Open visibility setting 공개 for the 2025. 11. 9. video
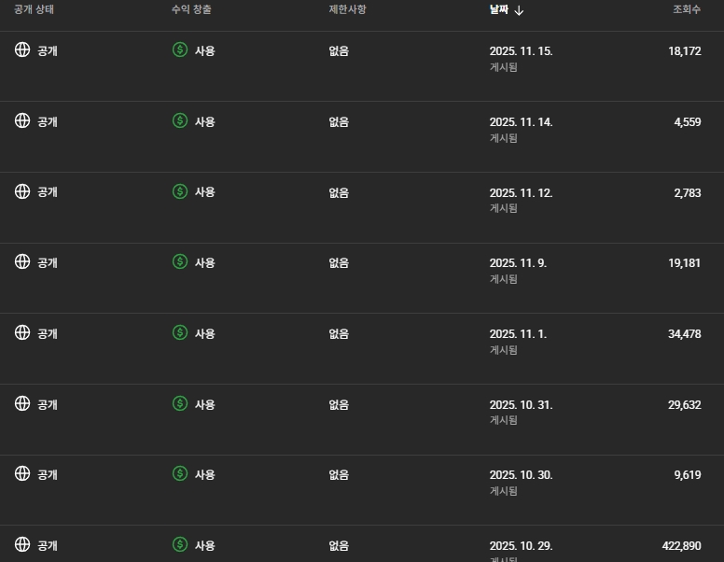724x562 pixels. (48, 262)
